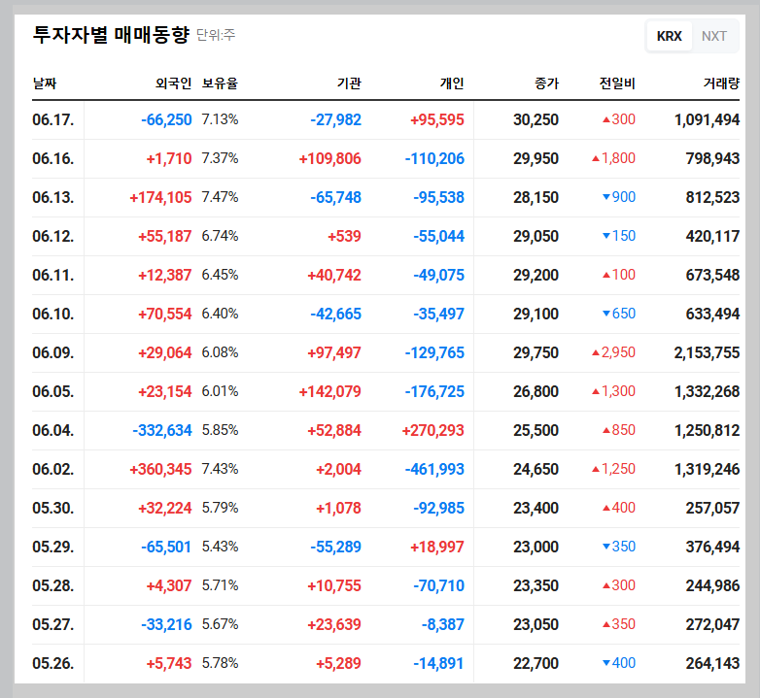Select the 05.29. date cell
The width and height of the screenshot is (760, 698).
click(53, 547)
